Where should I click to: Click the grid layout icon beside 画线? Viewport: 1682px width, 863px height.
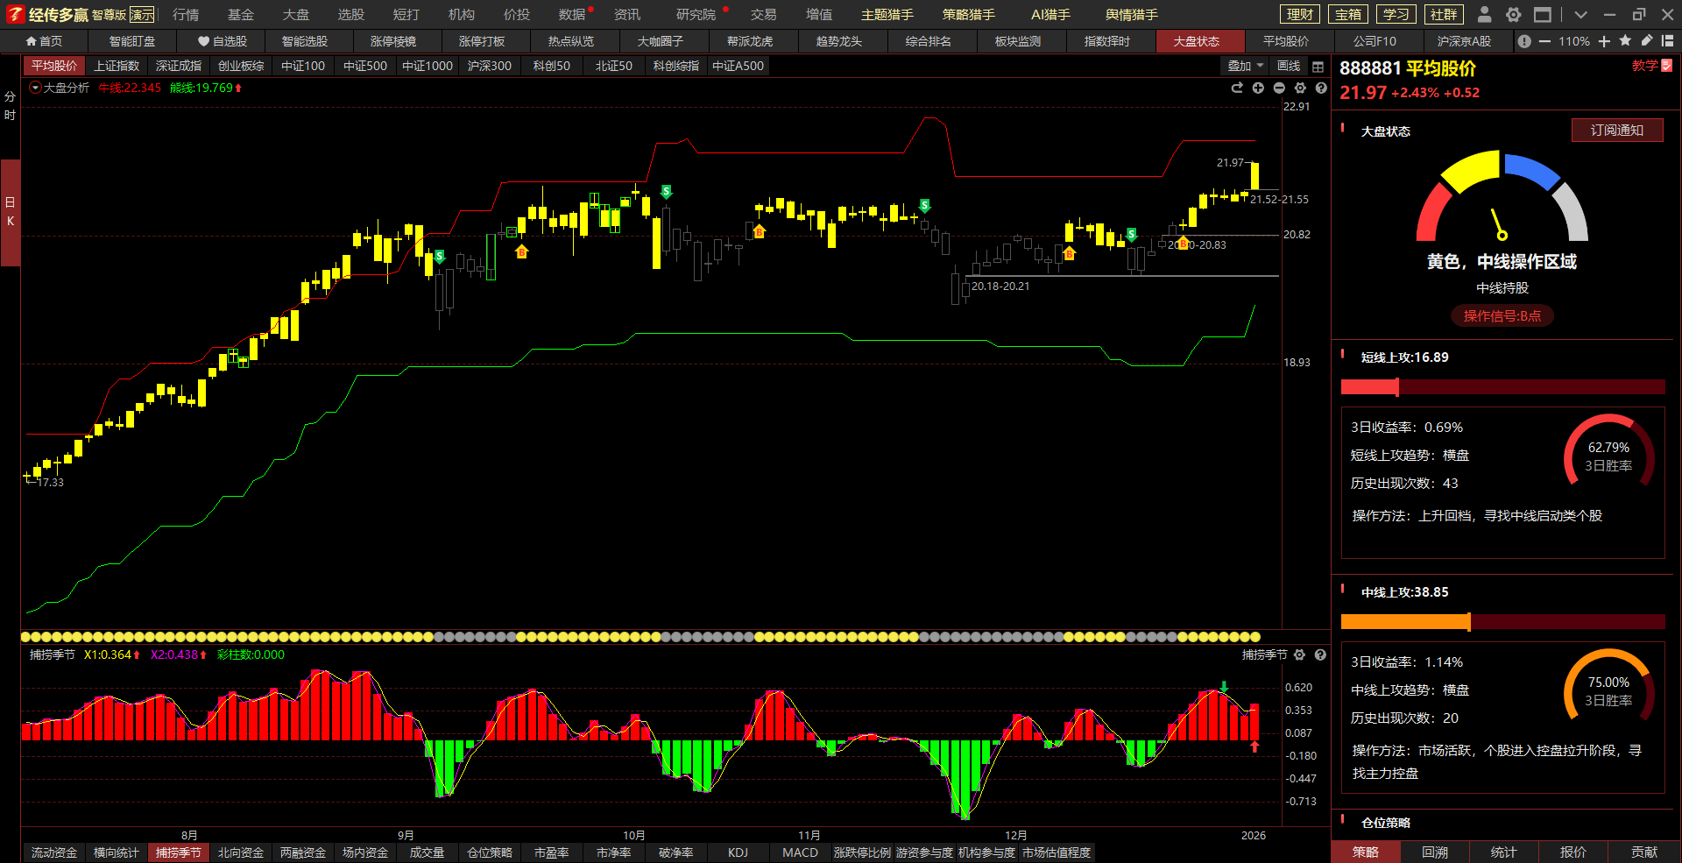[x=1318, y=67]
